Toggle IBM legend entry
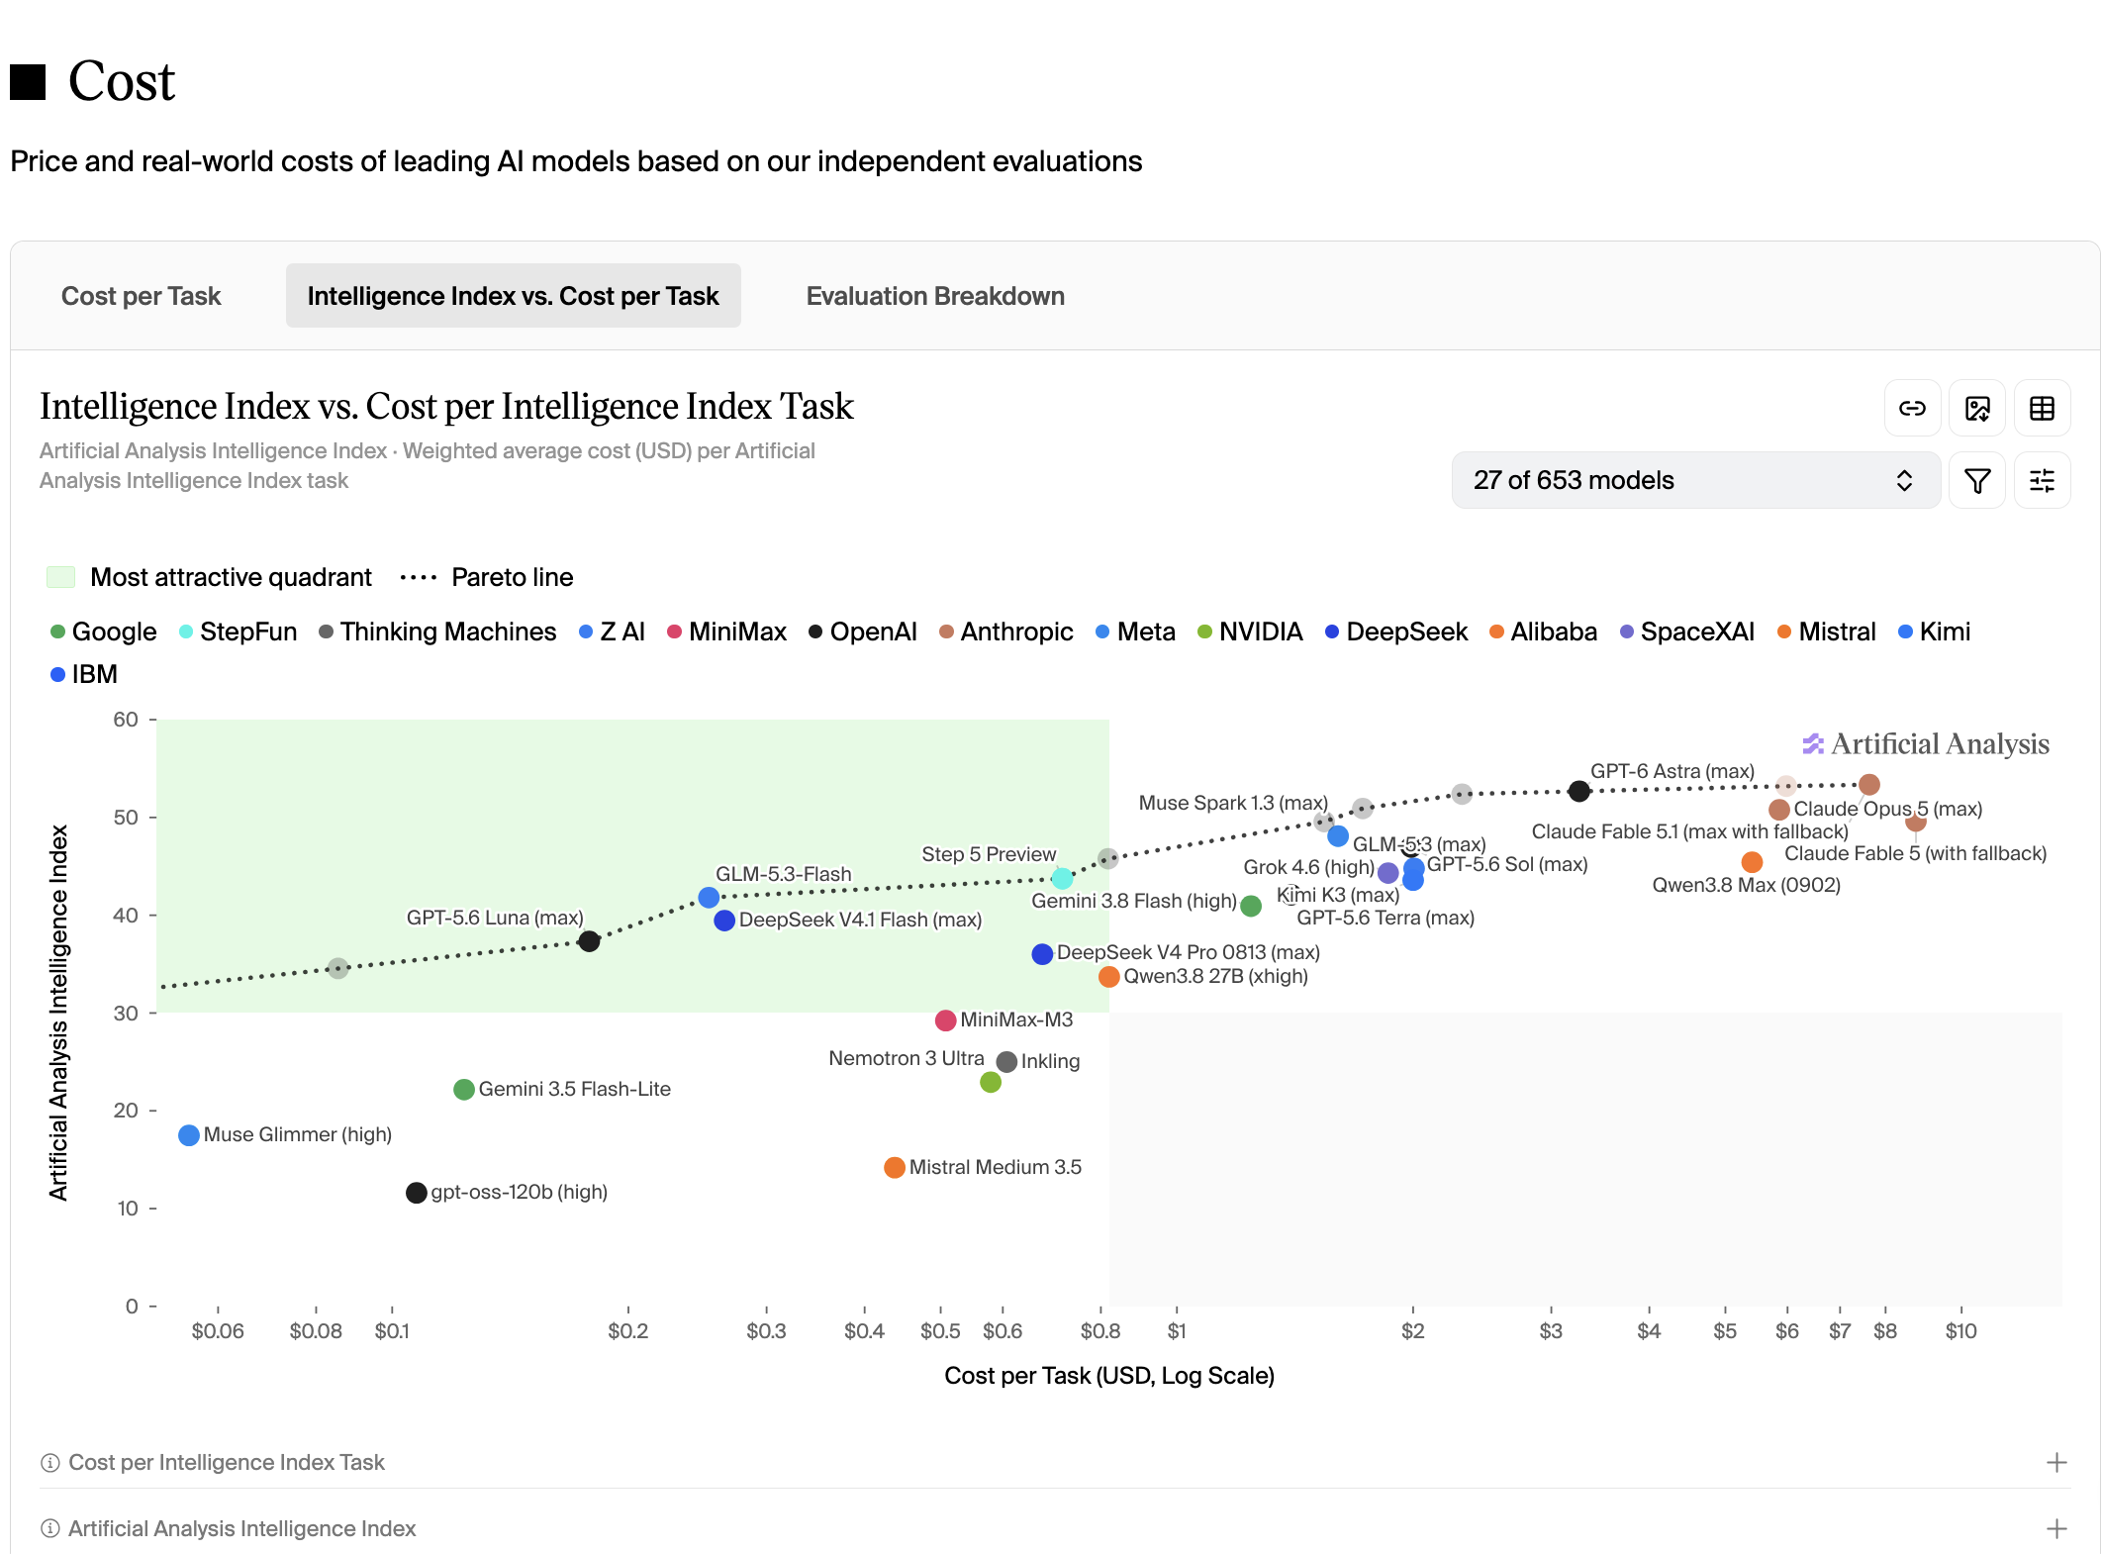Screen dimensions: 2102x1554 point(83,674)
